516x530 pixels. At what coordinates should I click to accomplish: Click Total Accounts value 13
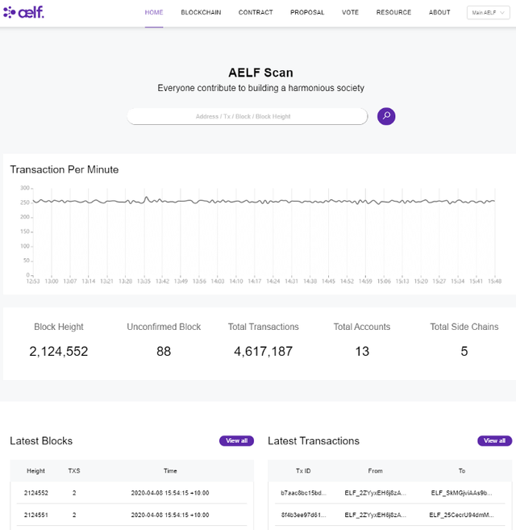362,352
